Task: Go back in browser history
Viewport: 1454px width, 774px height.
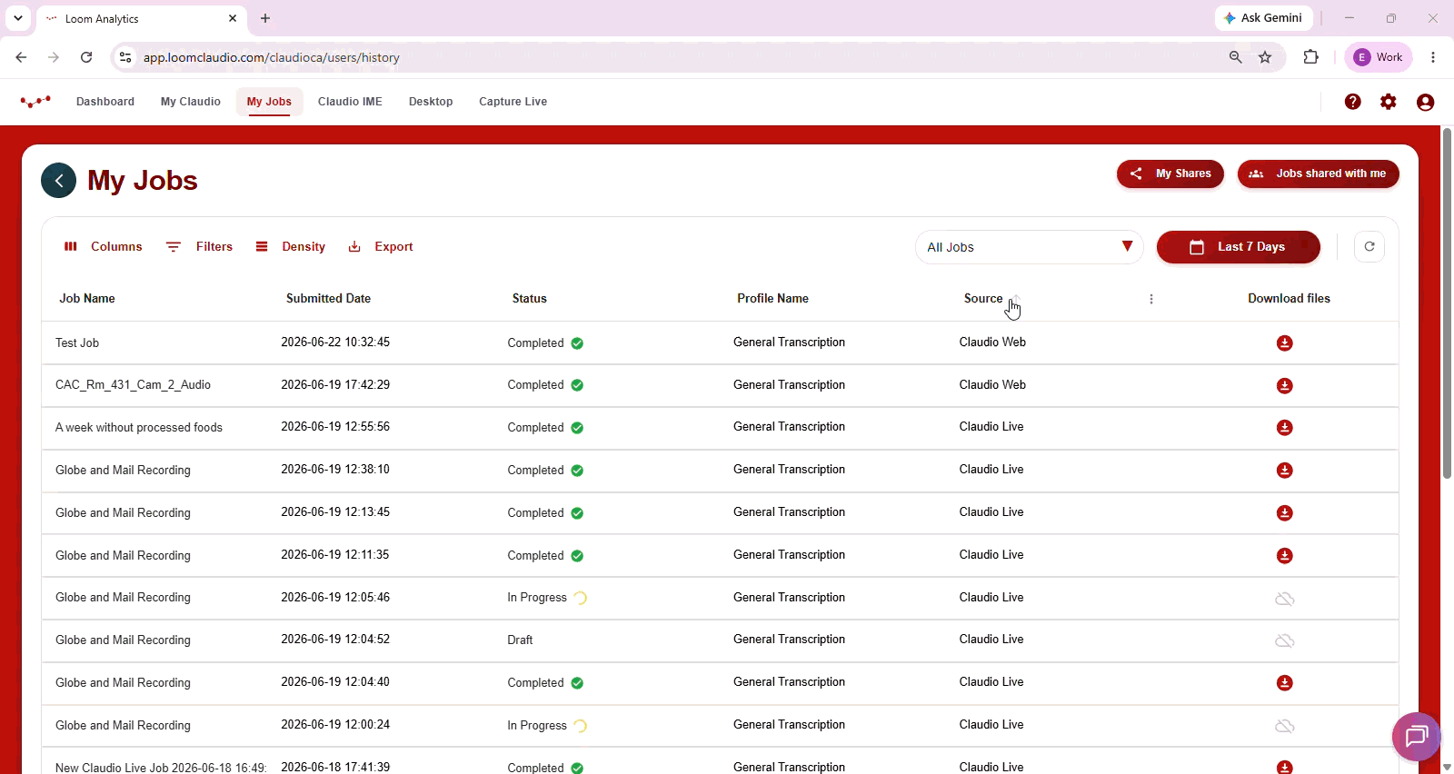Action: [x=21, y=57]
